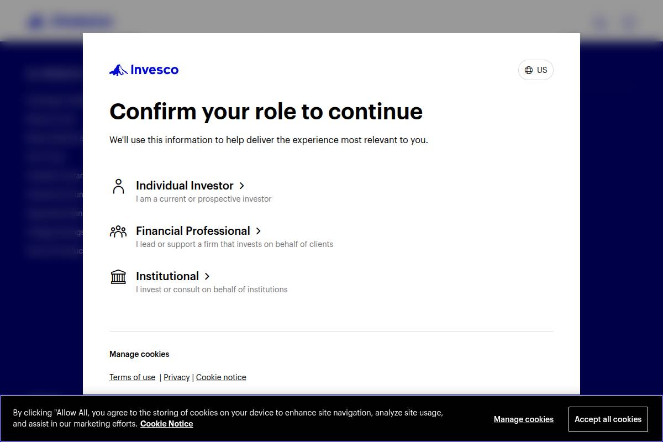Click the Invesco mountain logo in the dialog
This screenshot has width=663, height=442.
pos(119,70)
